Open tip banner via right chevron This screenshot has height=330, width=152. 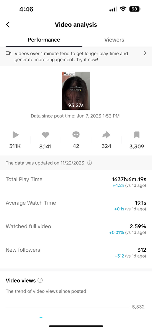145,53
